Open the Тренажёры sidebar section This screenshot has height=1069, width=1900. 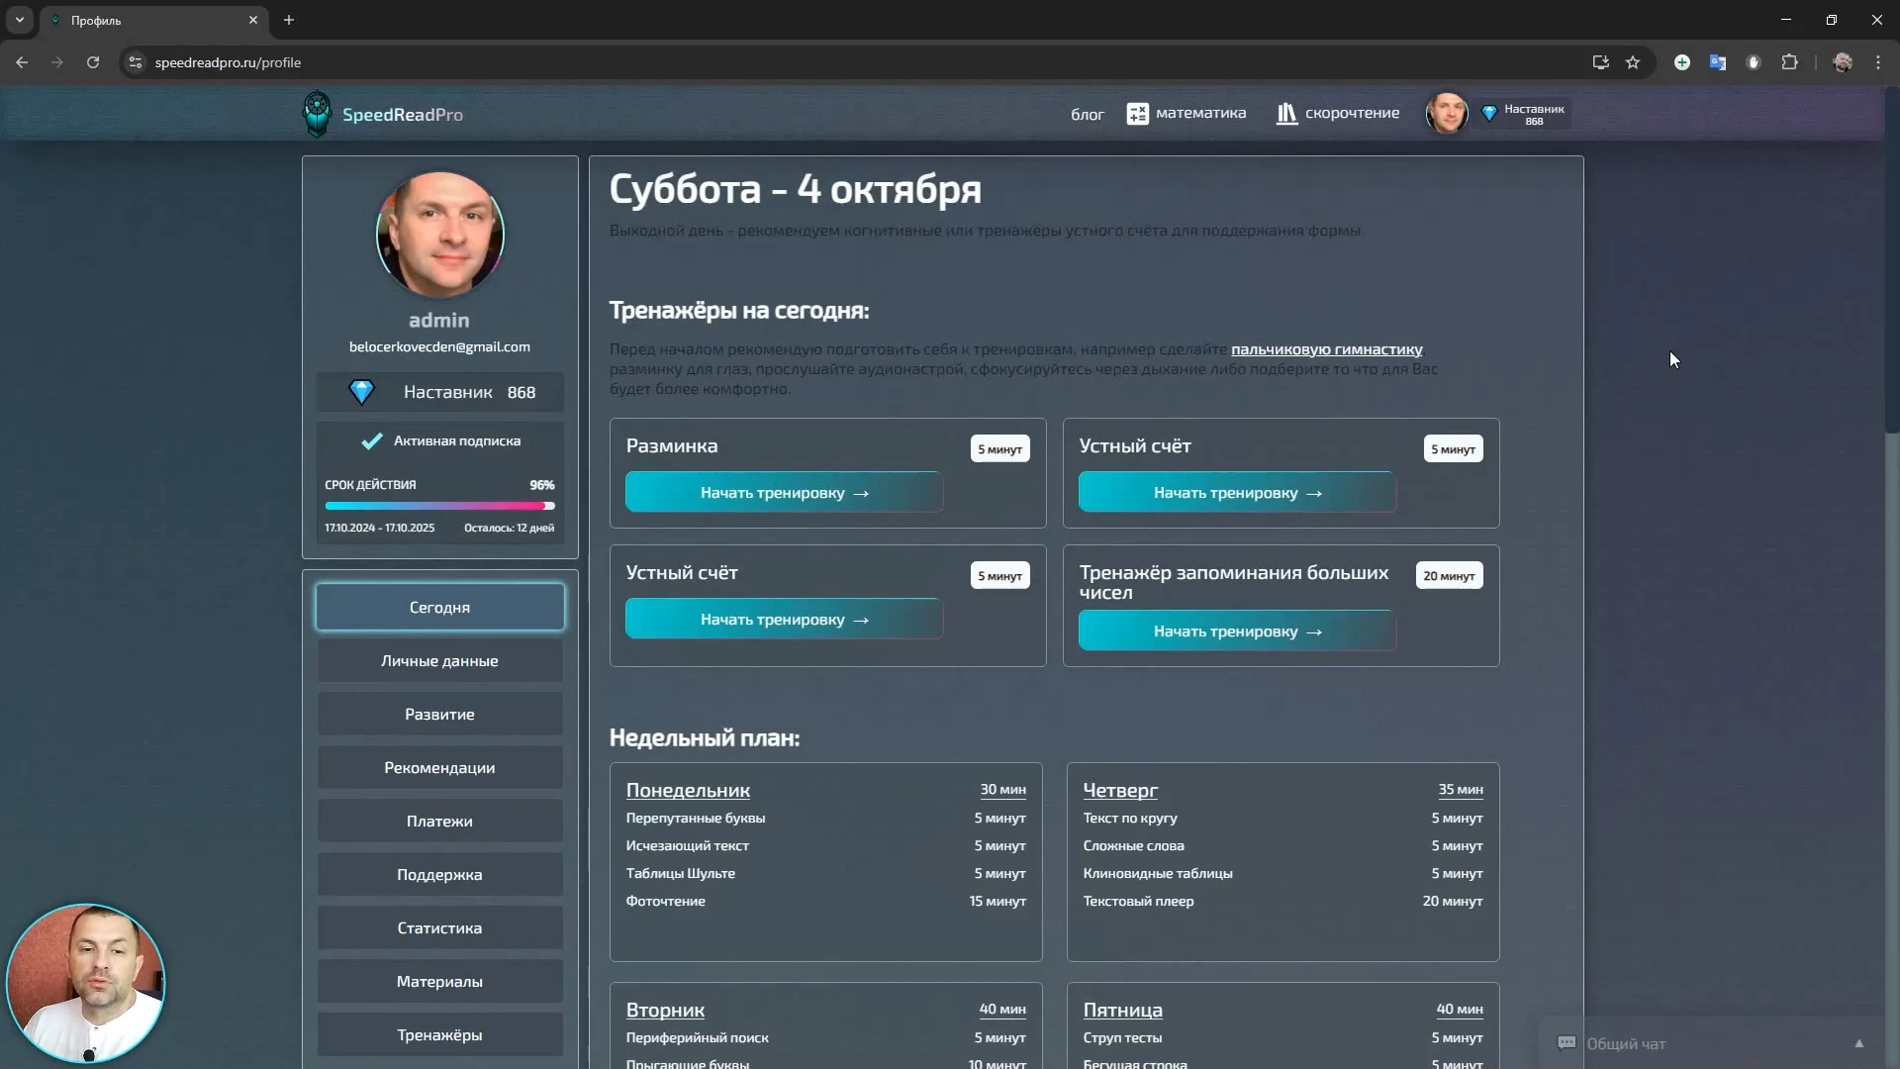[x=440, y=1034]
